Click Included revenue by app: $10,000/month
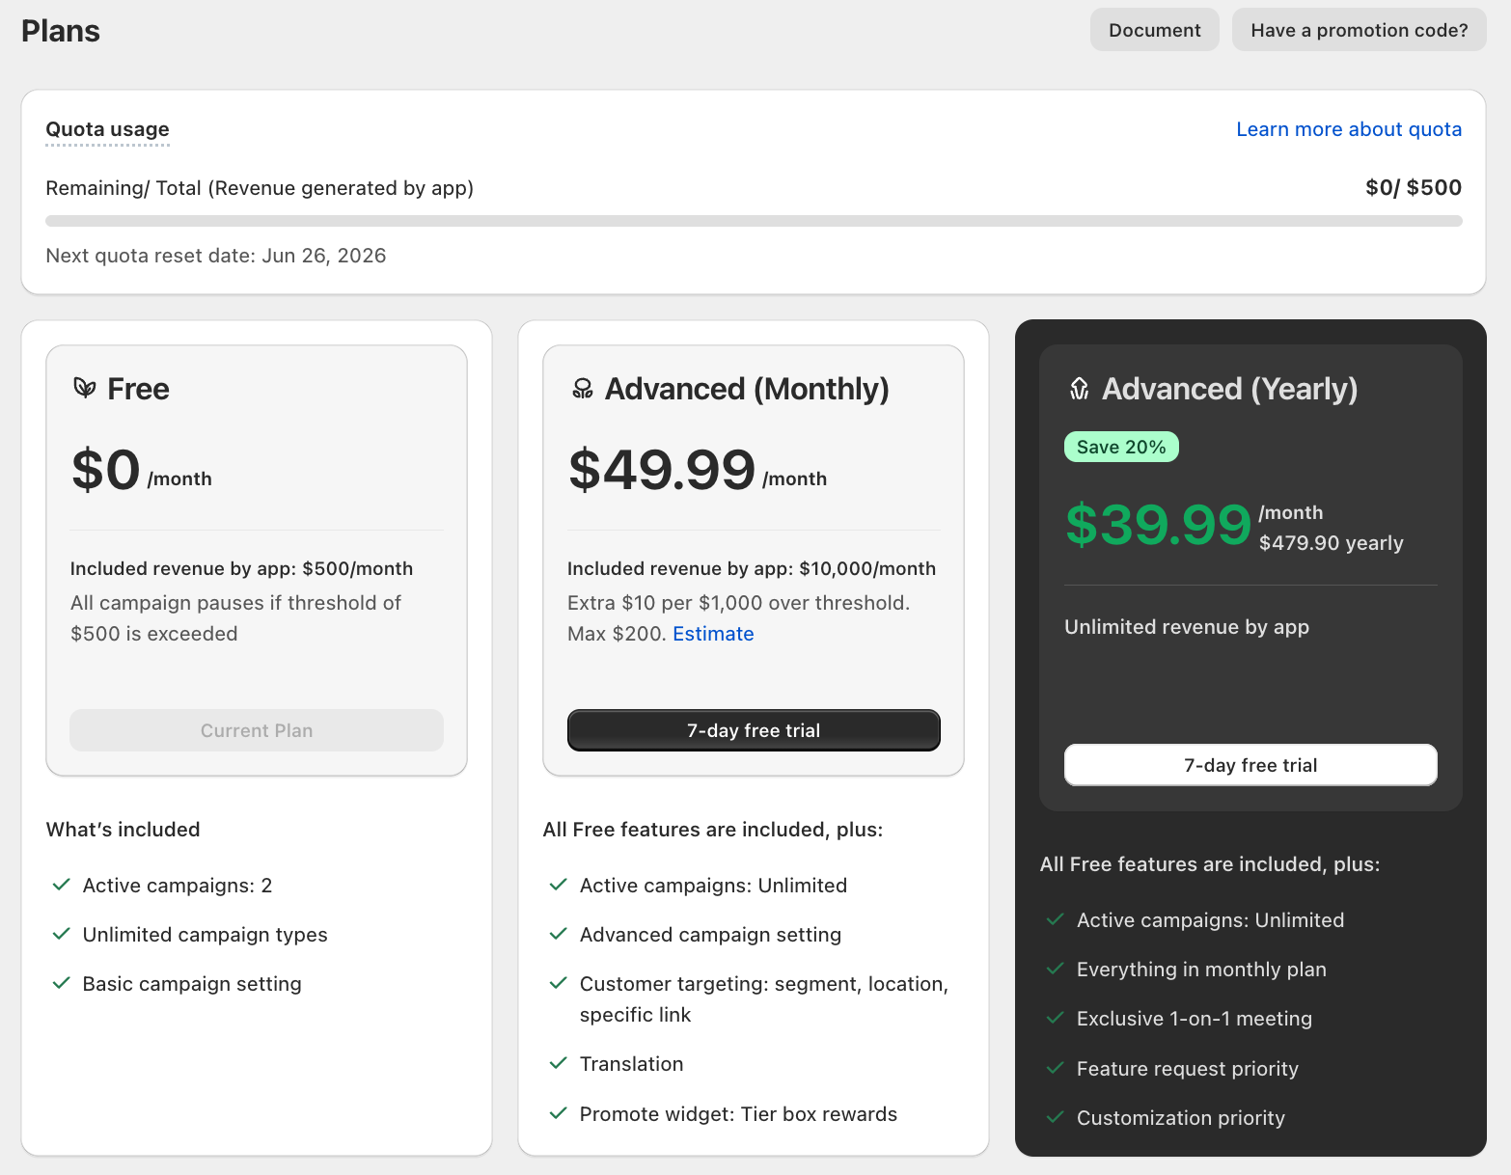The width and height of the screenshot is (1511, 1175). point(752,568)
